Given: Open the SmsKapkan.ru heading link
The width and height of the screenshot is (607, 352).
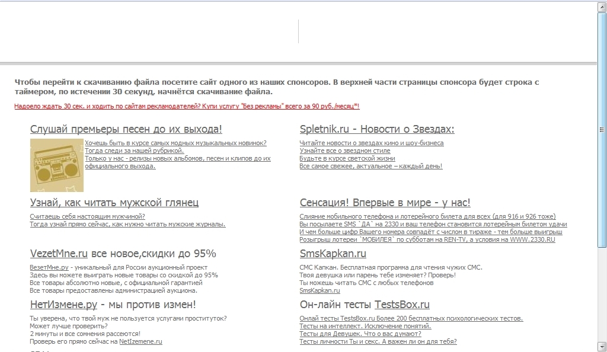Looking at the screenshot, I should (x=333, y=254).
